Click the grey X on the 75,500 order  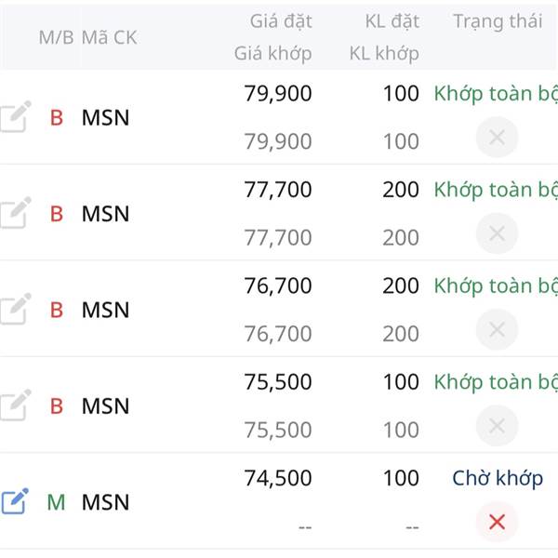pos(497,426)
